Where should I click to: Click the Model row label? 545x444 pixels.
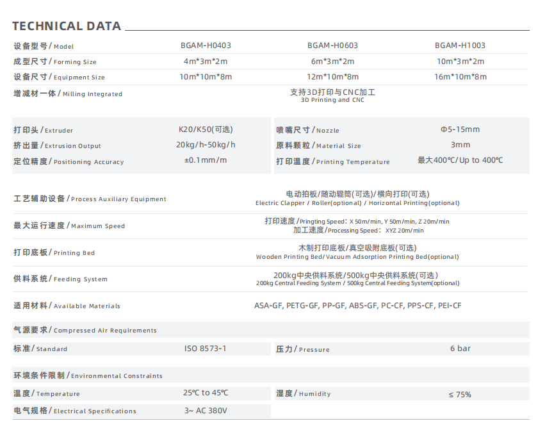click(x=44, y=46)
